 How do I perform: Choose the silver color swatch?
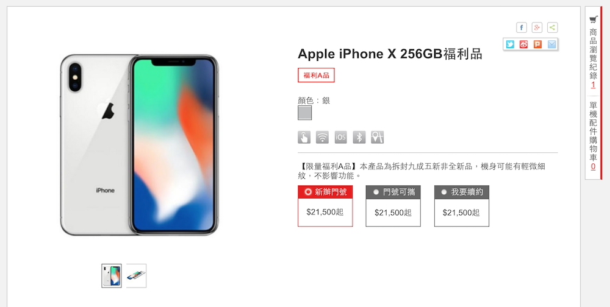(304, 113)
